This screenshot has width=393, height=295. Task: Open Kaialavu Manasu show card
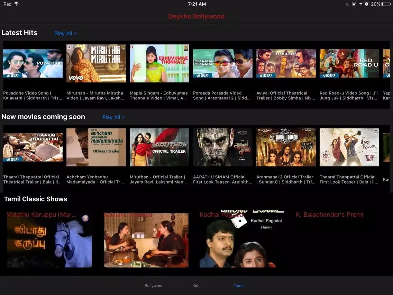[x=146, y=240]
